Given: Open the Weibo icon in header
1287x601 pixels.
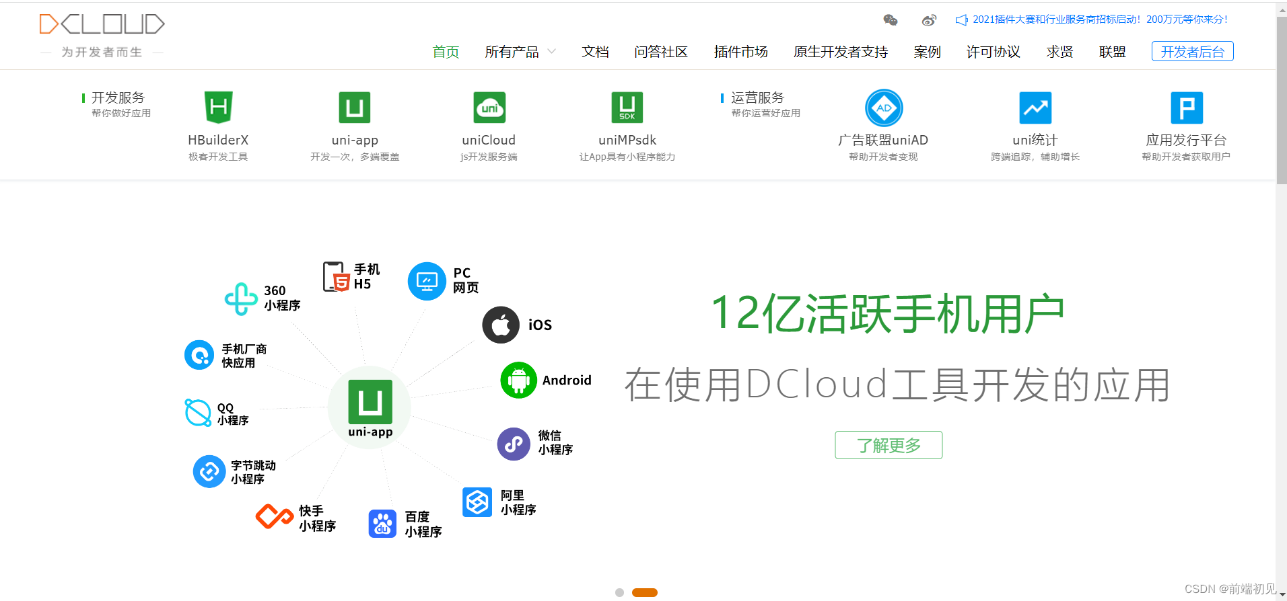Looking at the screenshot, I should (x=929, y=20).
